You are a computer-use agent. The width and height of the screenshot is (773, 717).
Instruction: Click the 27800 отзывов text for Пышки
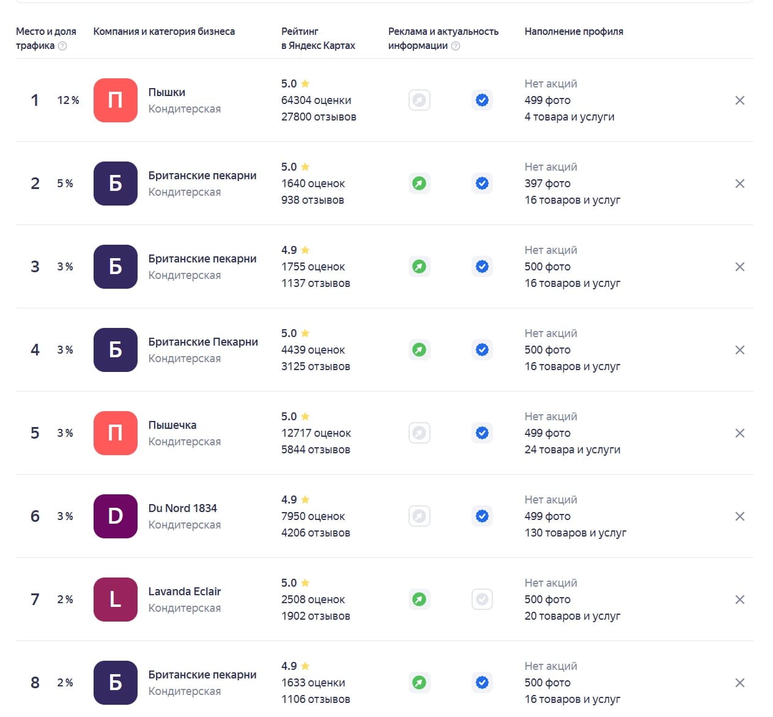click(319, 117)
